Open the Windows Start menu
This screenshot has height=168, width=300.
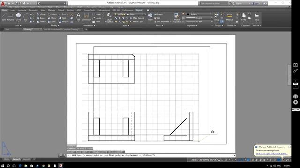click(3, 166)
